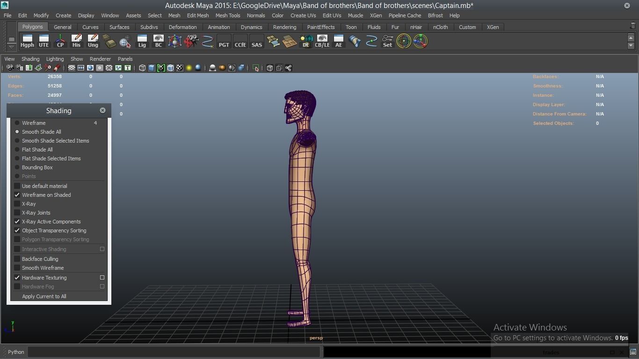Close the Shading tear-off panel
639x359 pixels.
(x=102, y=110)
